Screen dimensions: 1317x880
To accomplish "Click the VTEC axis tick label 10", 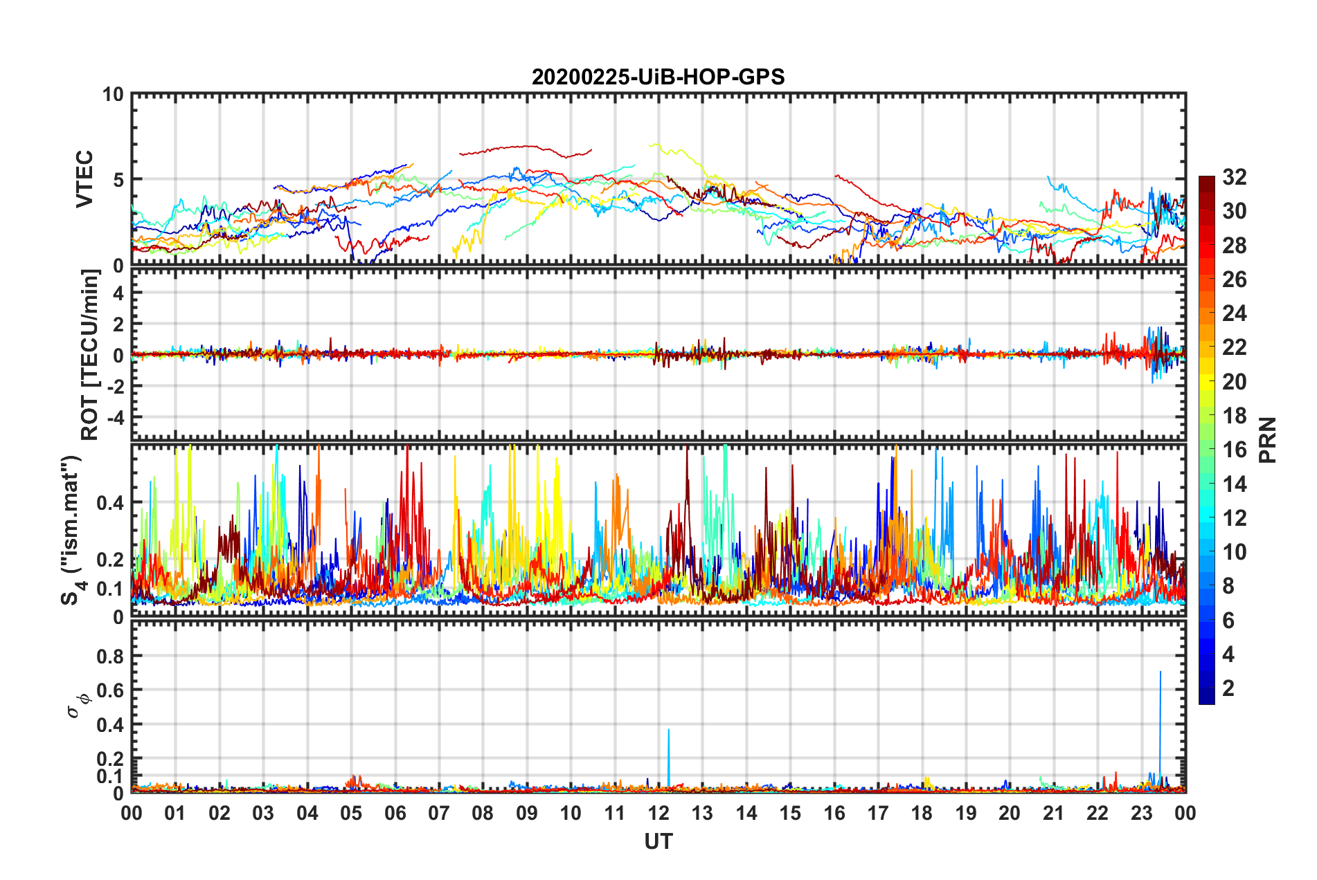I will point(113,95).
